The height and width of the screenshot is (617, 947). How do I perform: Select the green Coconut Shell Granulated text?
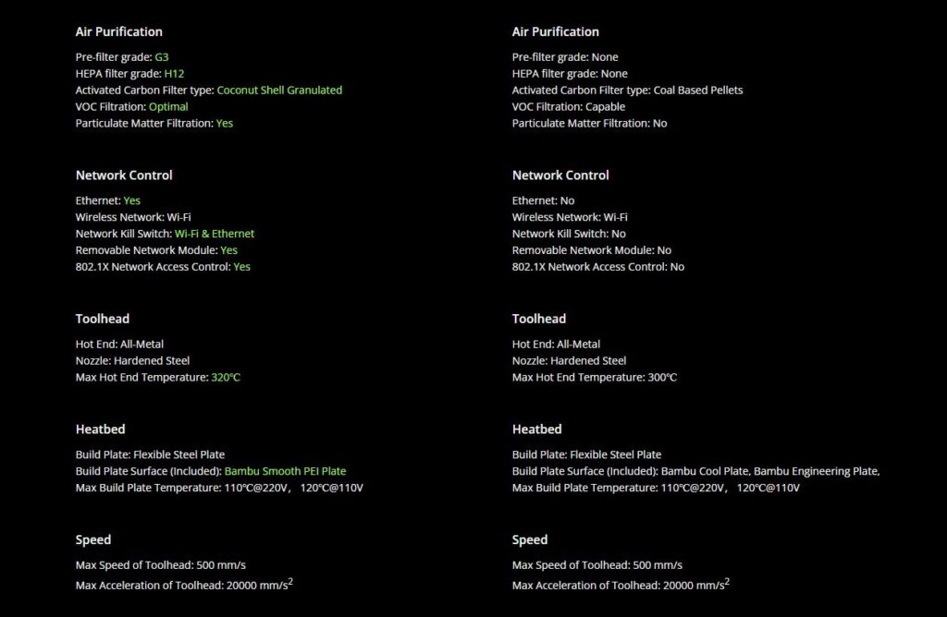(279, 91)
